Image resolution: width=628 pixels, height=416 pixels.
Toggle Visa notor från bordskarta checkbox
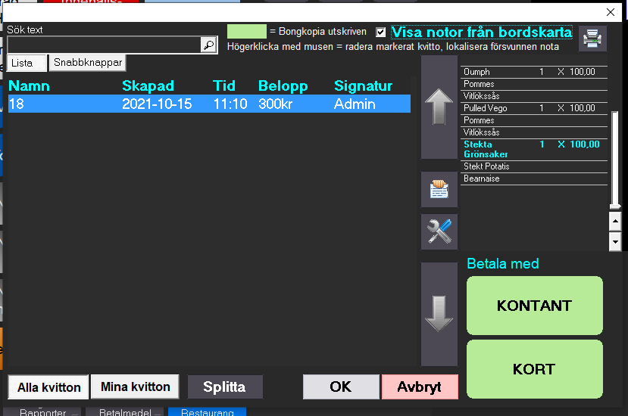pos(381,33)
